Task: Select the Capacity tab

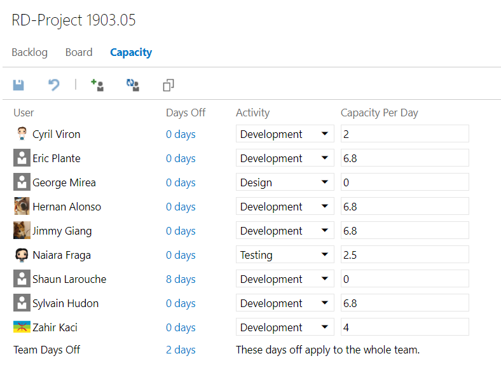Action: point(131,52)
